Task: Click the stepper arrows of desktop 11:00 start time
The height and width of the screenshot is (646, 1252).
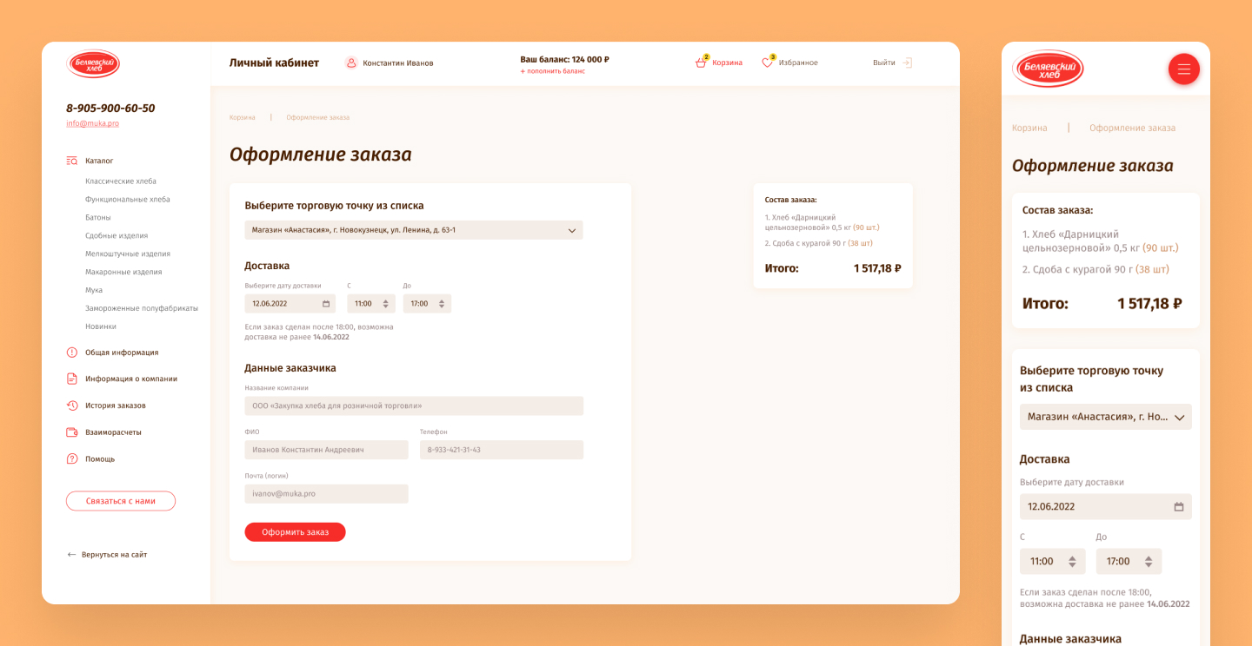Action: 386,304
